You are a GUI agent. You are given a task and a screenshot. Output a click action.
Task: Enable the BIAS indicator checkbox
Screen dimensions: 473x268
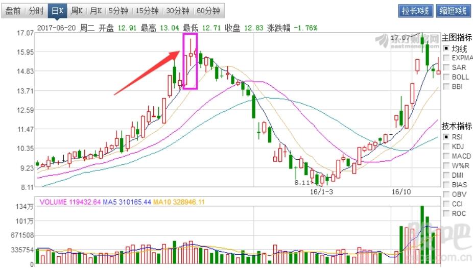click(446, 185)
